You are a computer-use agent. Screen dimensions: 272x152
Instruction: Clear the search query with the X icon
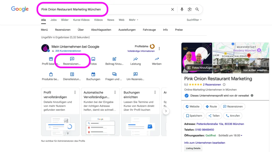pos(172,9)
